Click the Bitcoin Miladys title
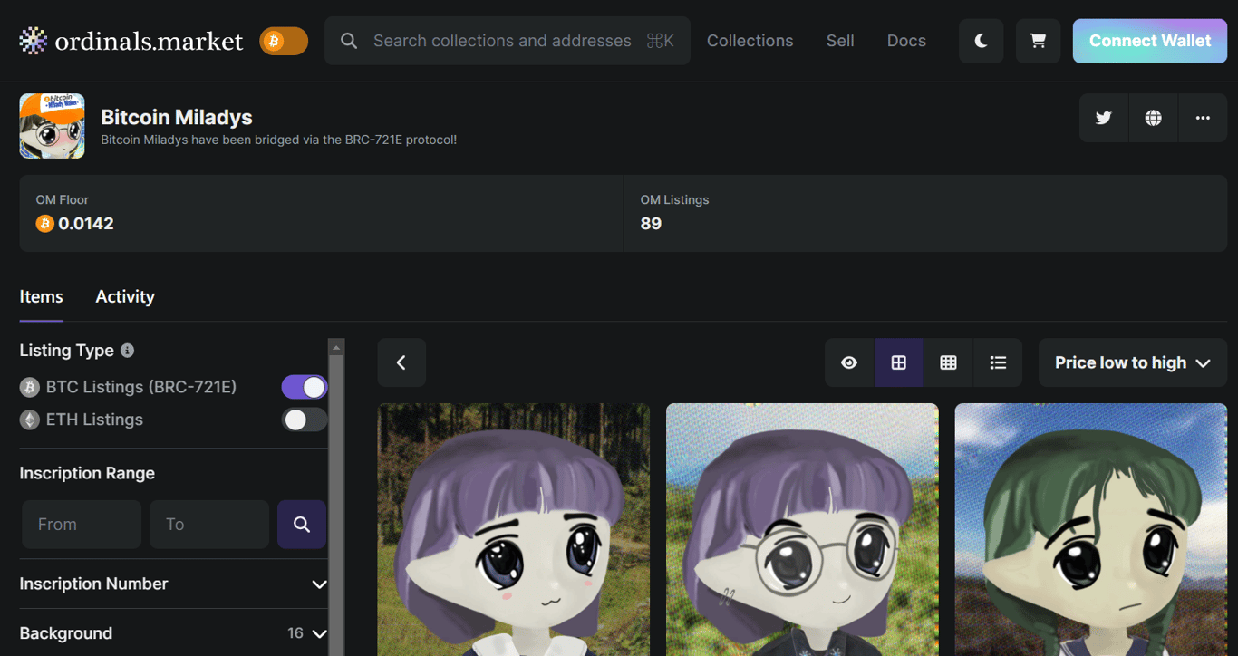The image size is (1238, 656). (x=177, y=117)
